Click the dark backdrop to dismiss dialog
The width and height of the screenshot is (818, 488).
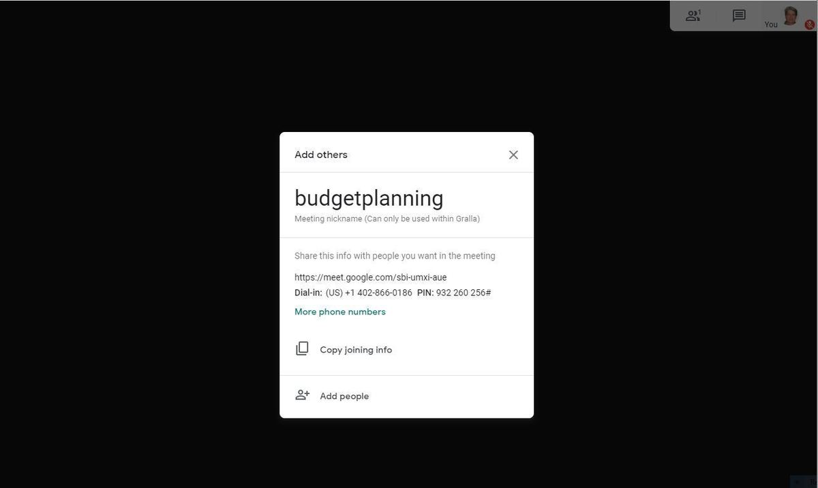[136, 272]
